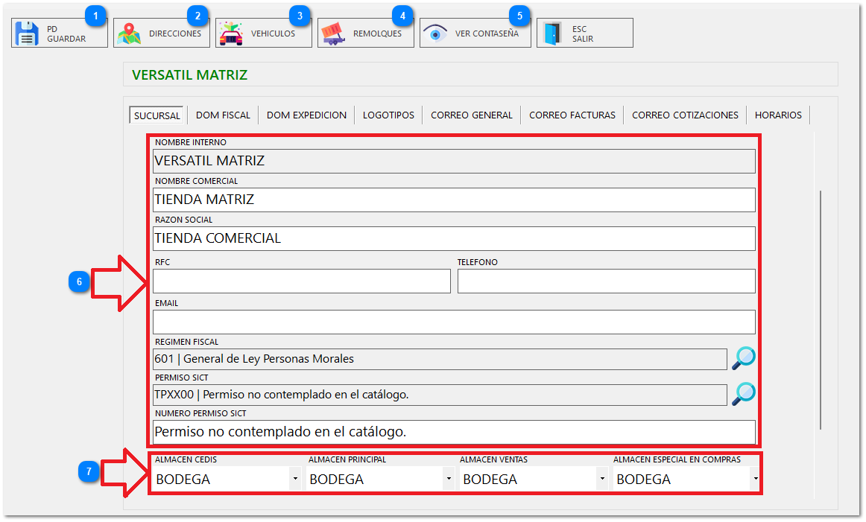Search Regimen Fiscal with the magnifier icon
866x522 pixels.
pos(743,359)
